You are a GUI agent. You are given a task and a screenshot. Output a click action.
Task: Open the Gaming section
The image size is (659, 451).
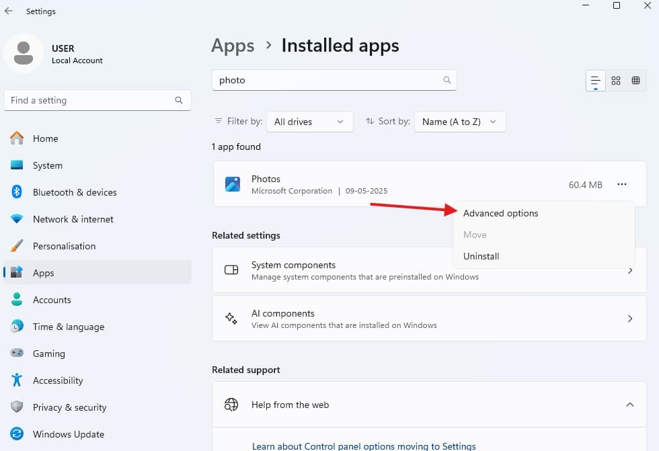point(48,354)
